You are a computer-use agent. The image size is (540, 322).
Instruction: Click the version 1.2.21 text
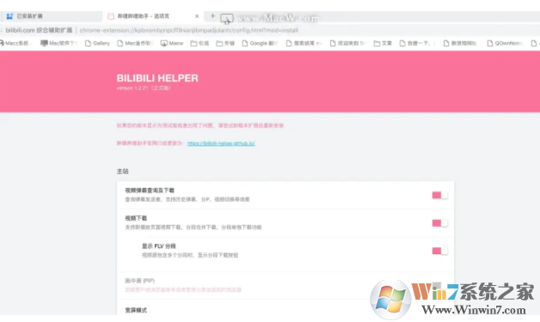pyautogui.click(x=144, y=88)
